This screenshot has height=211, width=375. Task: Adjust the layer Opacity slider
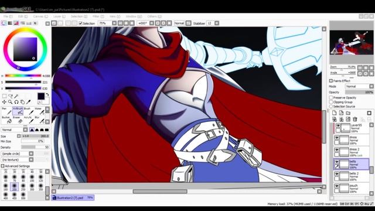coord(359,92)
